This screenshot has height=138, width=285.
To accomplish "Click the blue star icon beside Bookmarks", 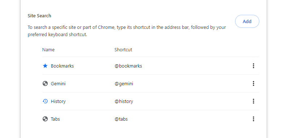I will coord(45,66).
